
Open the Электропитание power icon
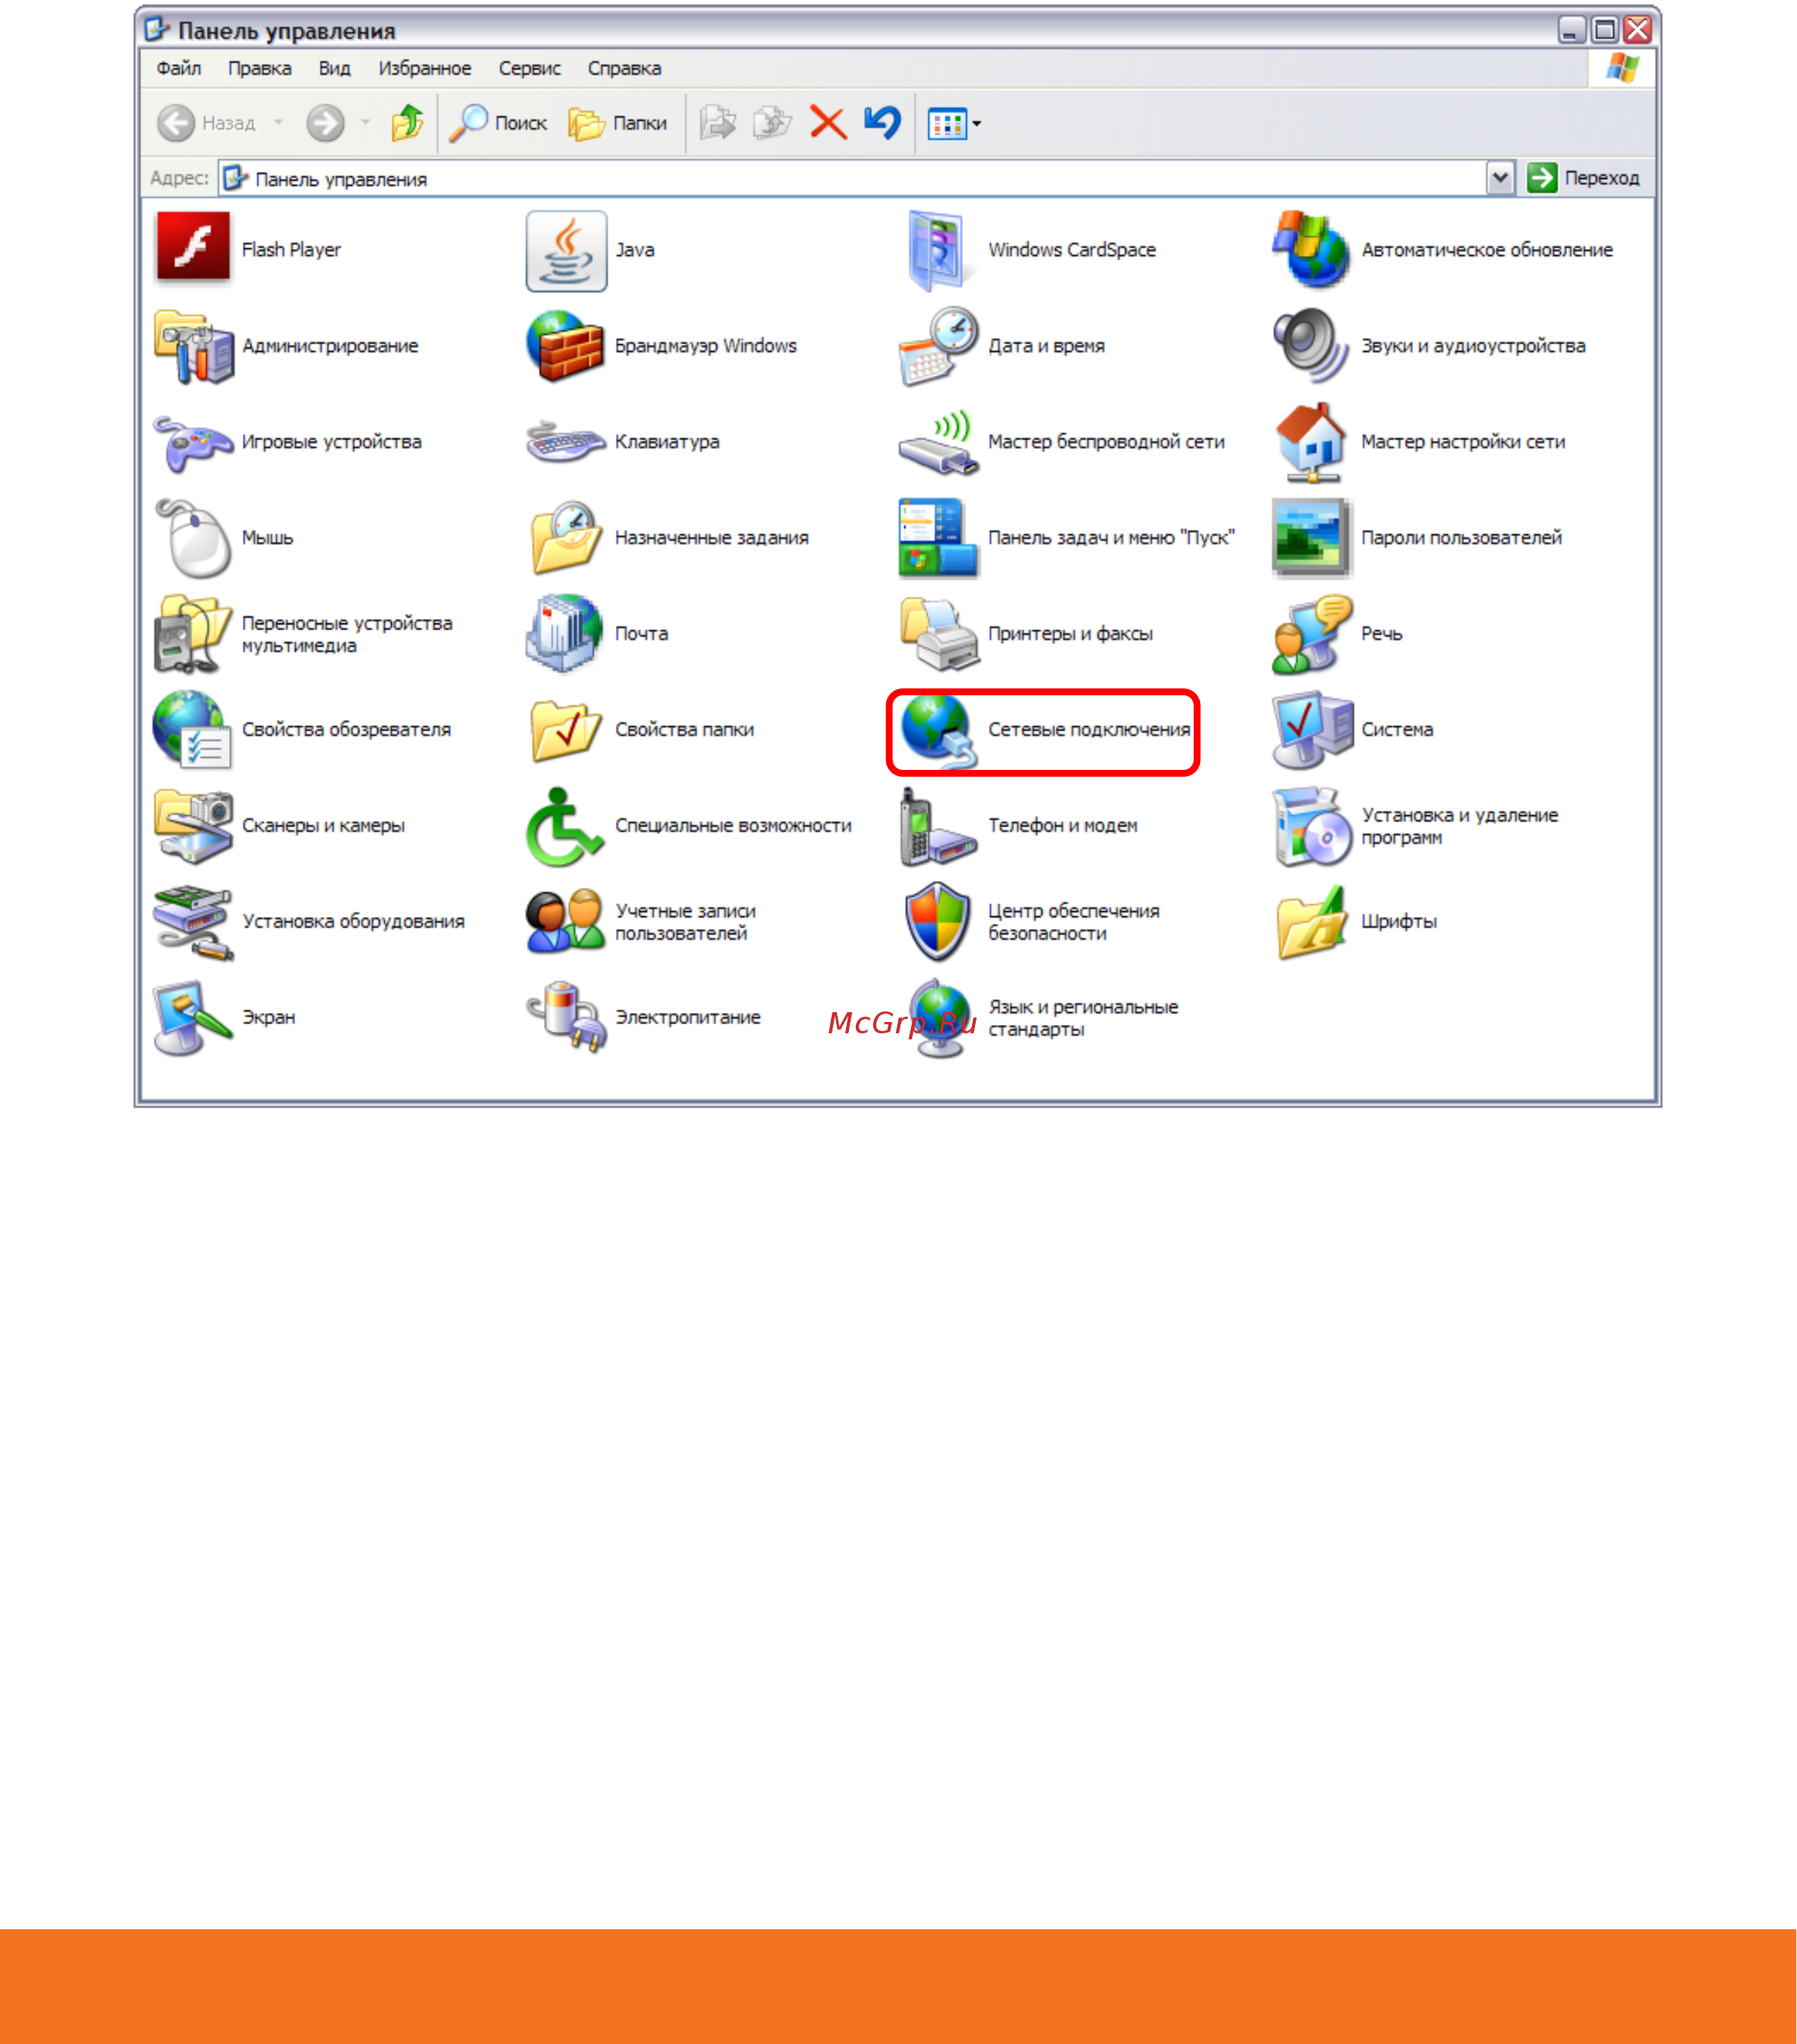coord(566,1018)
